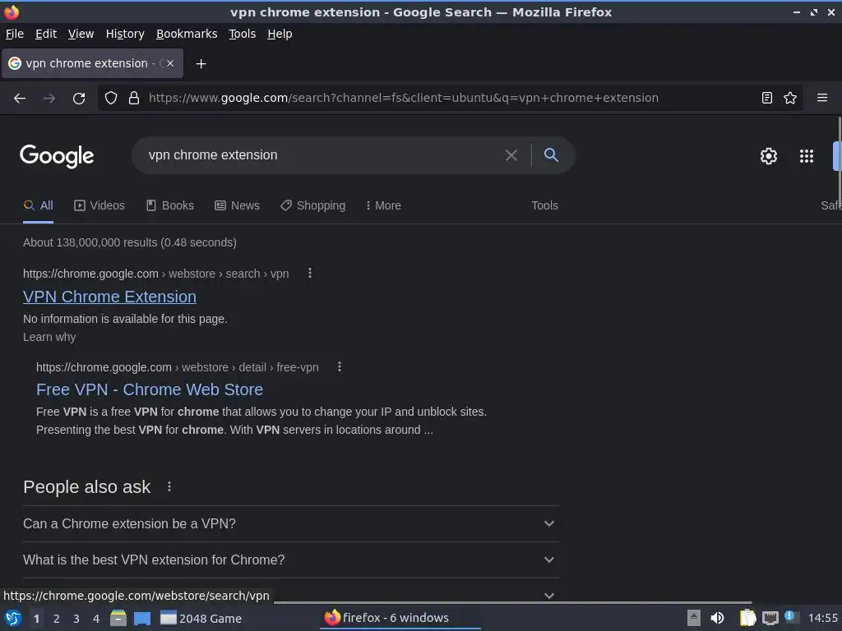This screenshot has height=631, width=842.
Task: Select the All results tab
Action: click(38, 205)
